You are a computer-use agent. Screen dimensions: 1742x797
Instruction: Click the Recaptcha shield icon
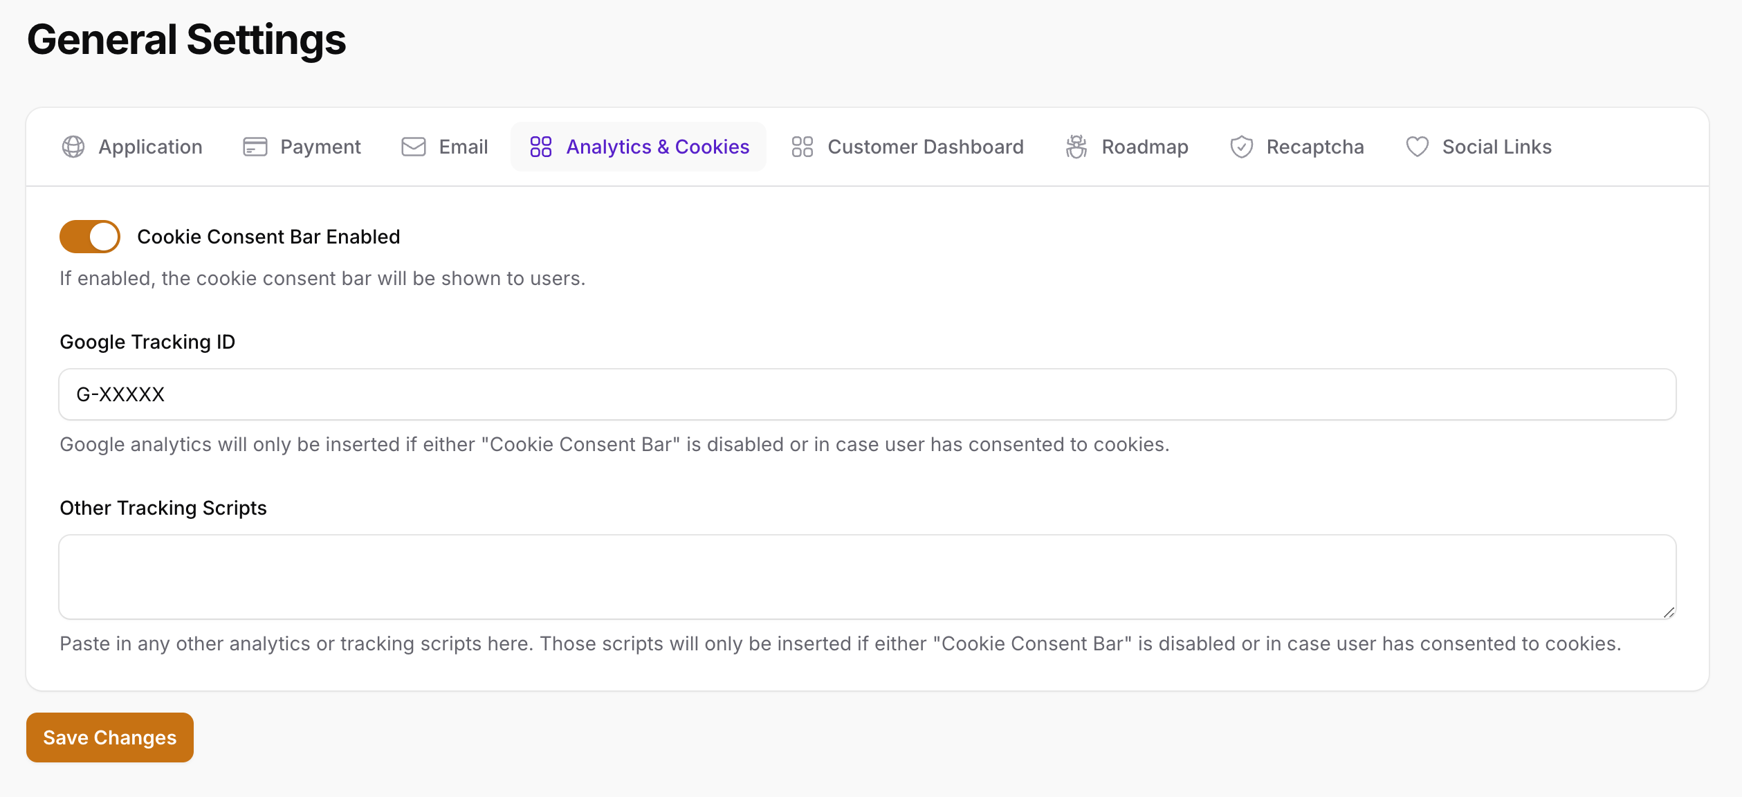[1241, 145]
